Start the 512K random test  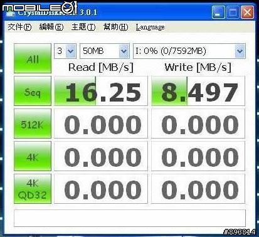pyautogui.click(x=33, y=124)
